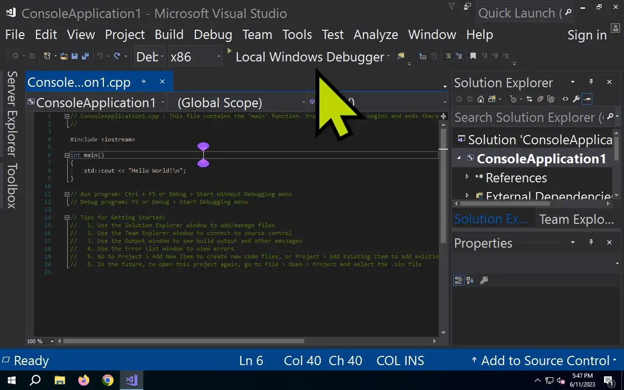
Task: Open the Windows Start menu
Action: tap(11, 380)
